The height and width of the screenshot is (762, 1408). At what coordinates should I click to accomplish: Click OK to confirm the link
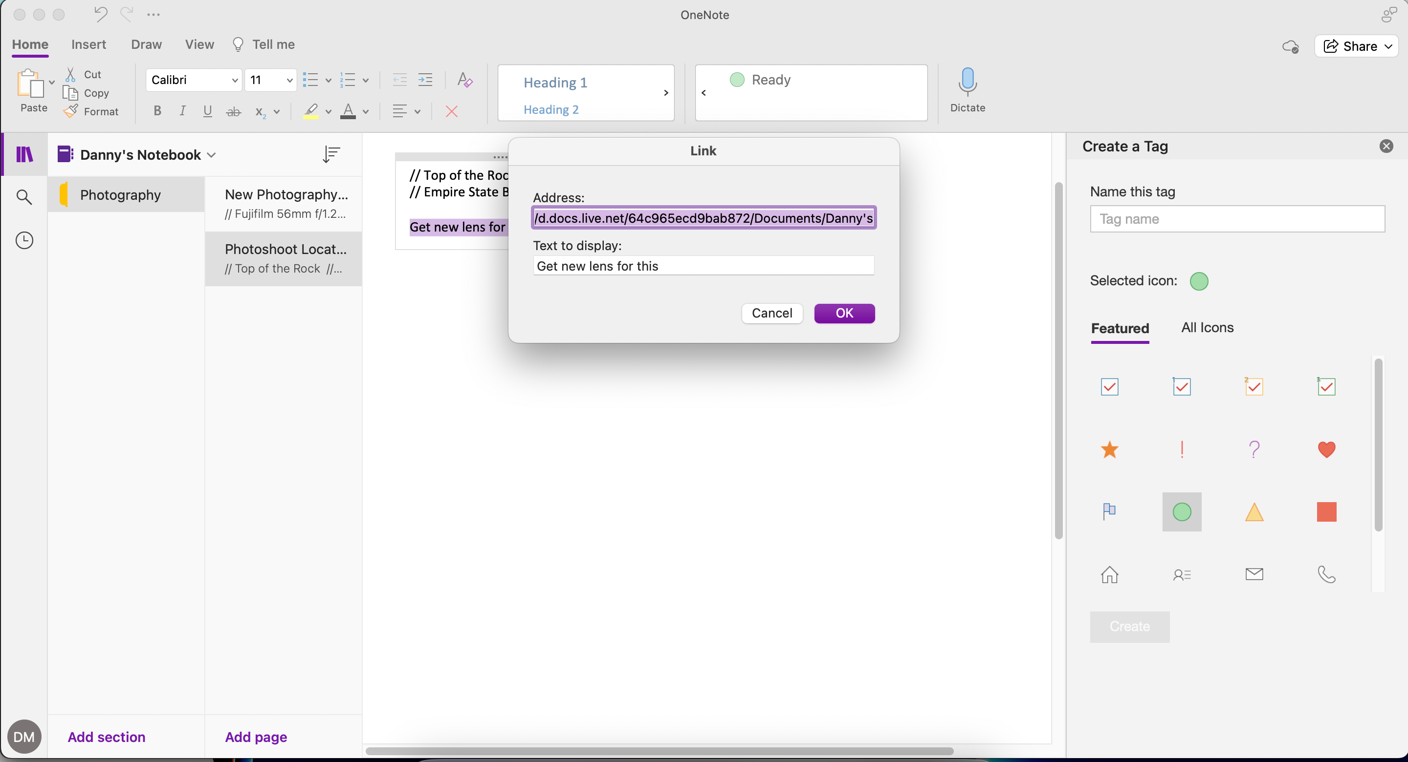844,313
